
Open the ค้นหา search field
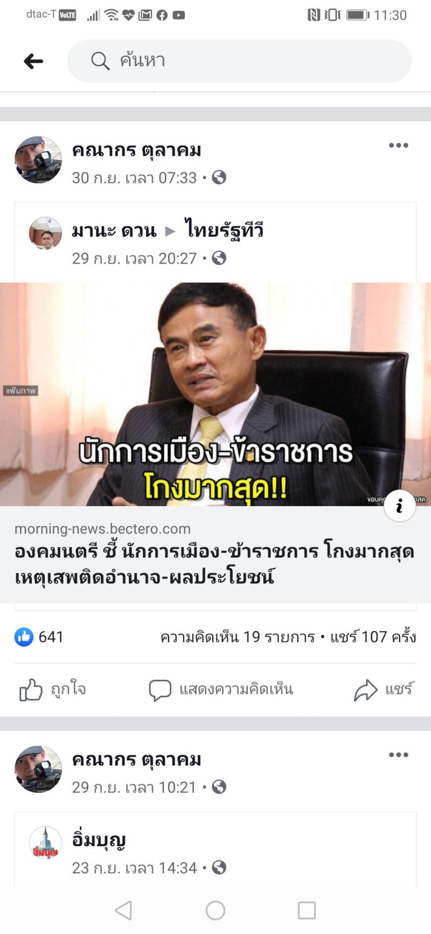click(239, 61)
